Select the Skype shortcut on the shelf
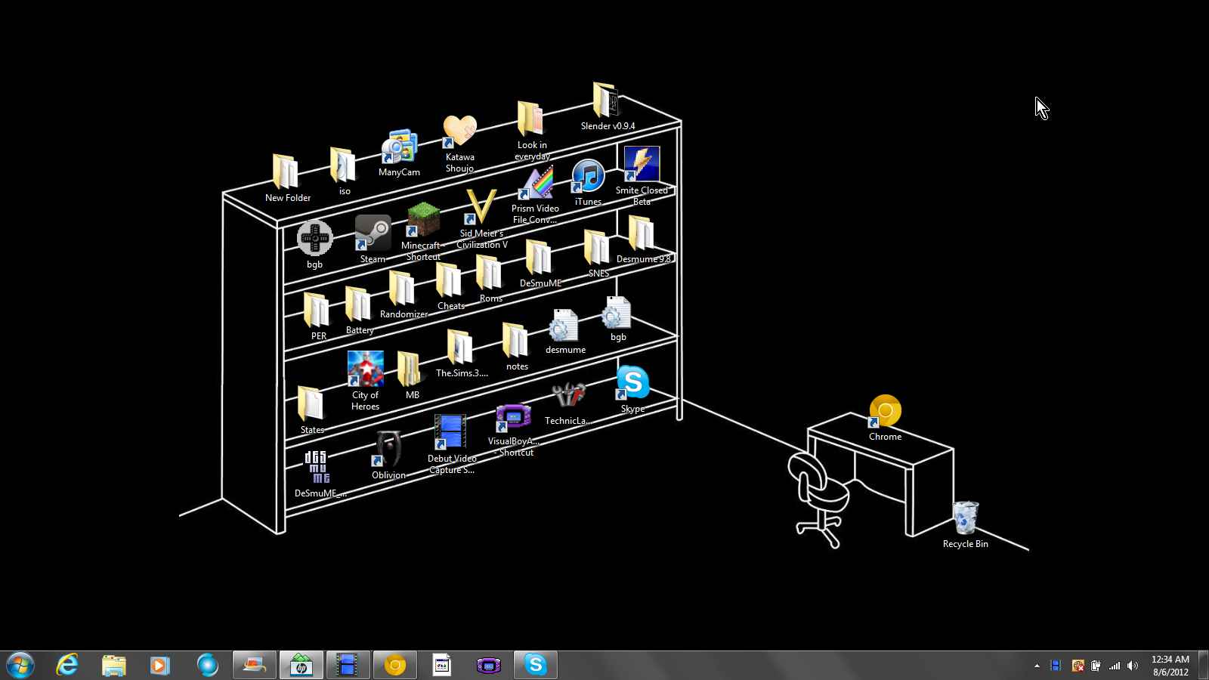 coord(632,383)
